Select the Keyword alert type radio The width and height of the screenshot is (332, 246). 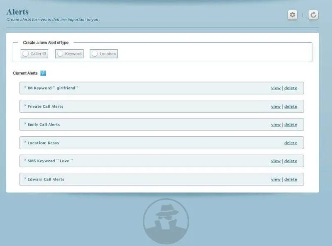tap(60, 54)
